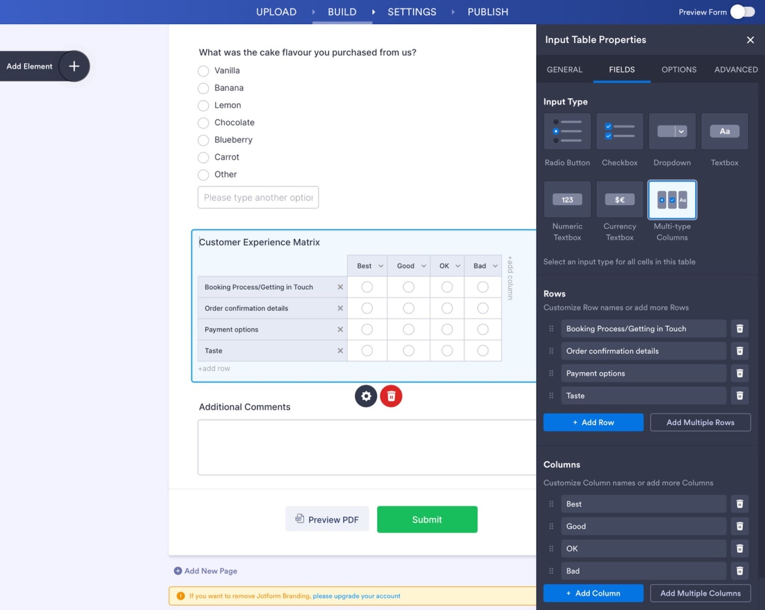765x610 pixels.
Task: Select the Multi-type Columns input type
Action: coord(672,199)
